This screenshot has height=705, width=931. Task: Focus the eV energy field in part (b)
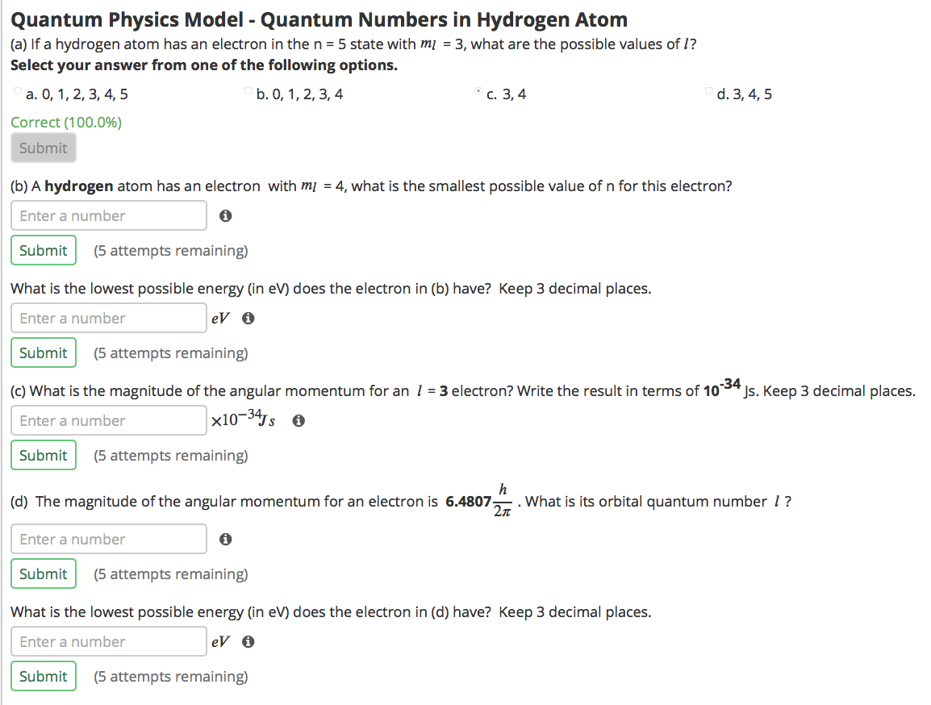coord(108,318)
